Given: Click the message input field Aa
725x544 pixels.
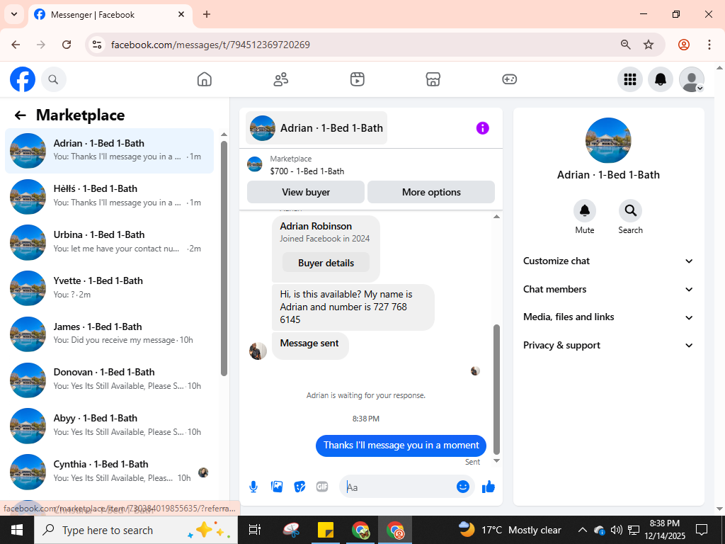Looking at the screenshot, I should pyautogui.click(x=399, y=487).
